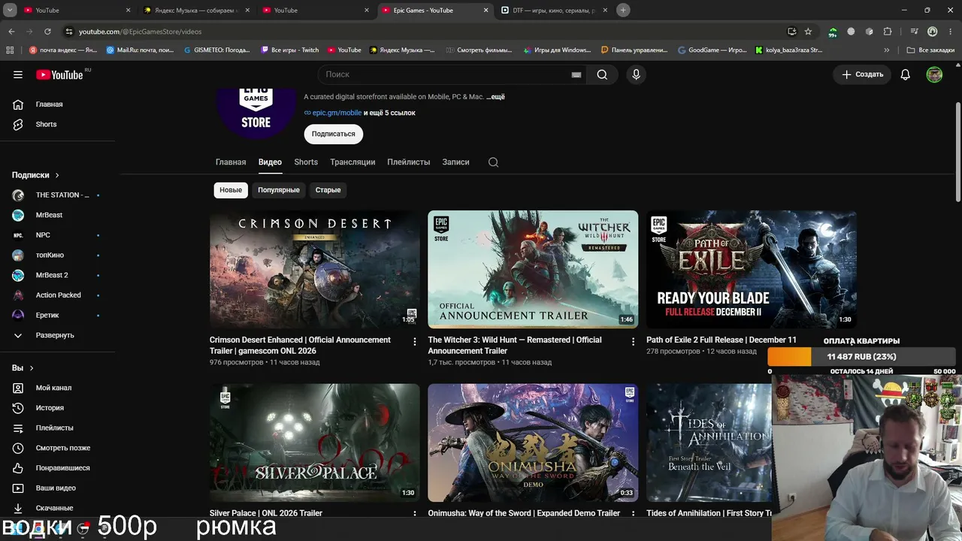Open the account avatar menu
This screenshot has height=541, width=962.
point(934,74)
